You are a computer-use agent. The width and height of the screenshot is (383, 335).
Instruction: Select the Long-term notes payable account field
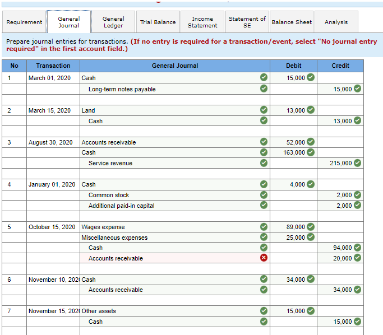[x=175, y=89]
